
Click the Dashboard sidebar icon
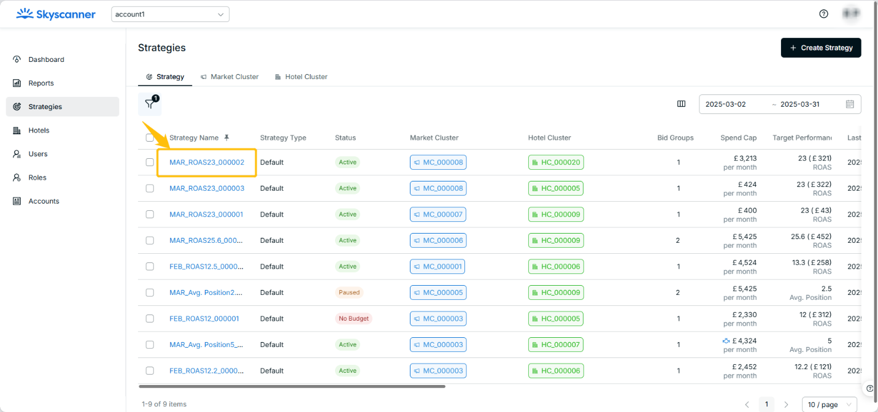point(17,59)
